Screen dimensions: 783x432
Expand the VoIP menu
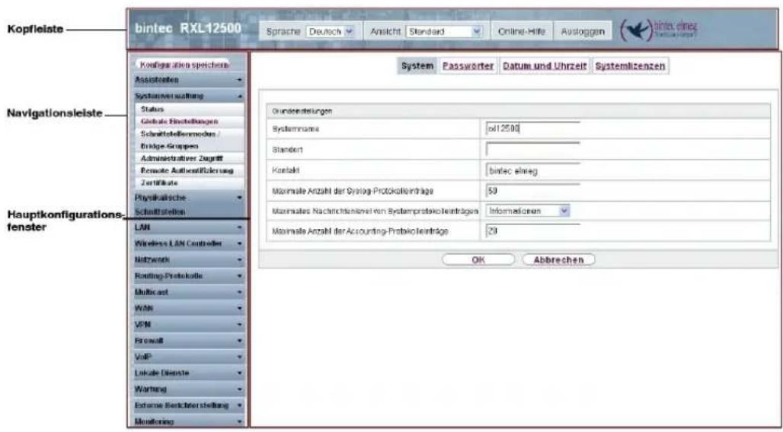tap(189, 357)
